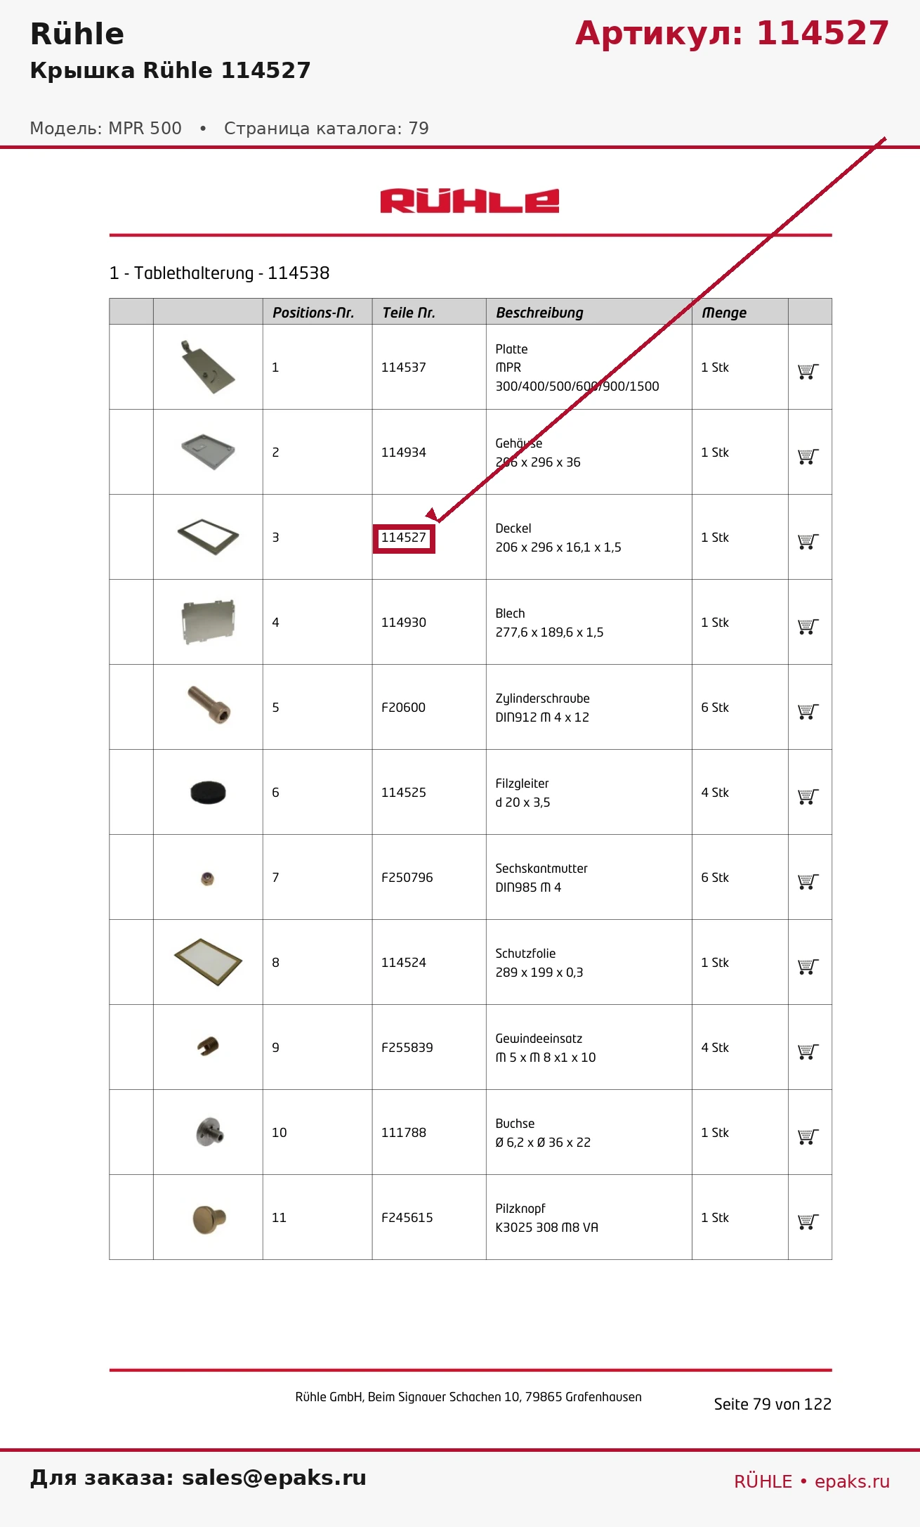Add Schutzfolie 114524 to the cart

pos(808,966)
